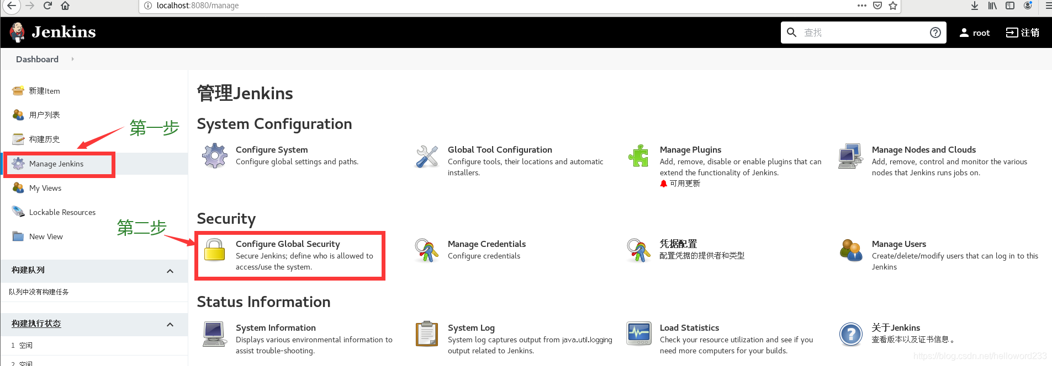Click the Lockable Resources icon
Image resolution: width=1052 pixels, height=366 pixels.
point(18,212)
